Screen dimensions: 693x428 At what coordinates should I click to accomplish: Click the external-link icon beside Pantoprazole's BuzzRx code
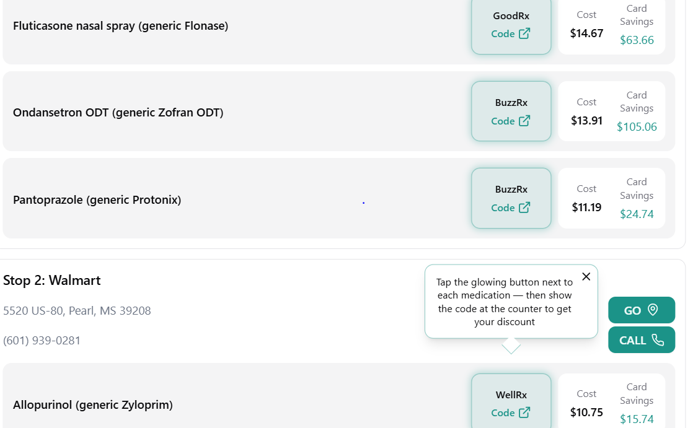(x=524, y=207)
